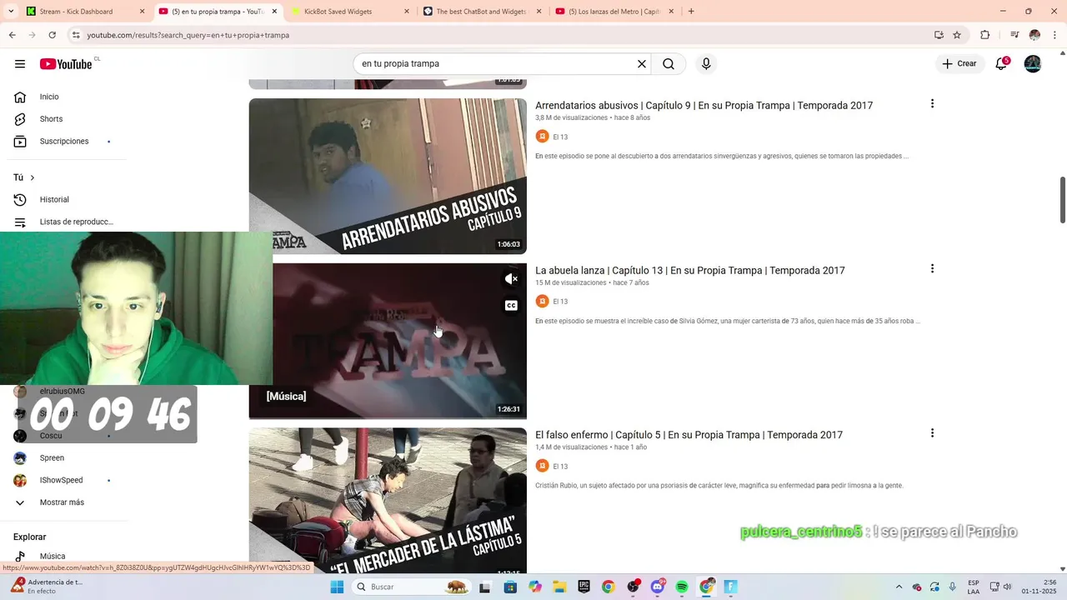Open more options for Arrendatarios abusivos
The image size is (1067, 600).
[x=932, y=104]
